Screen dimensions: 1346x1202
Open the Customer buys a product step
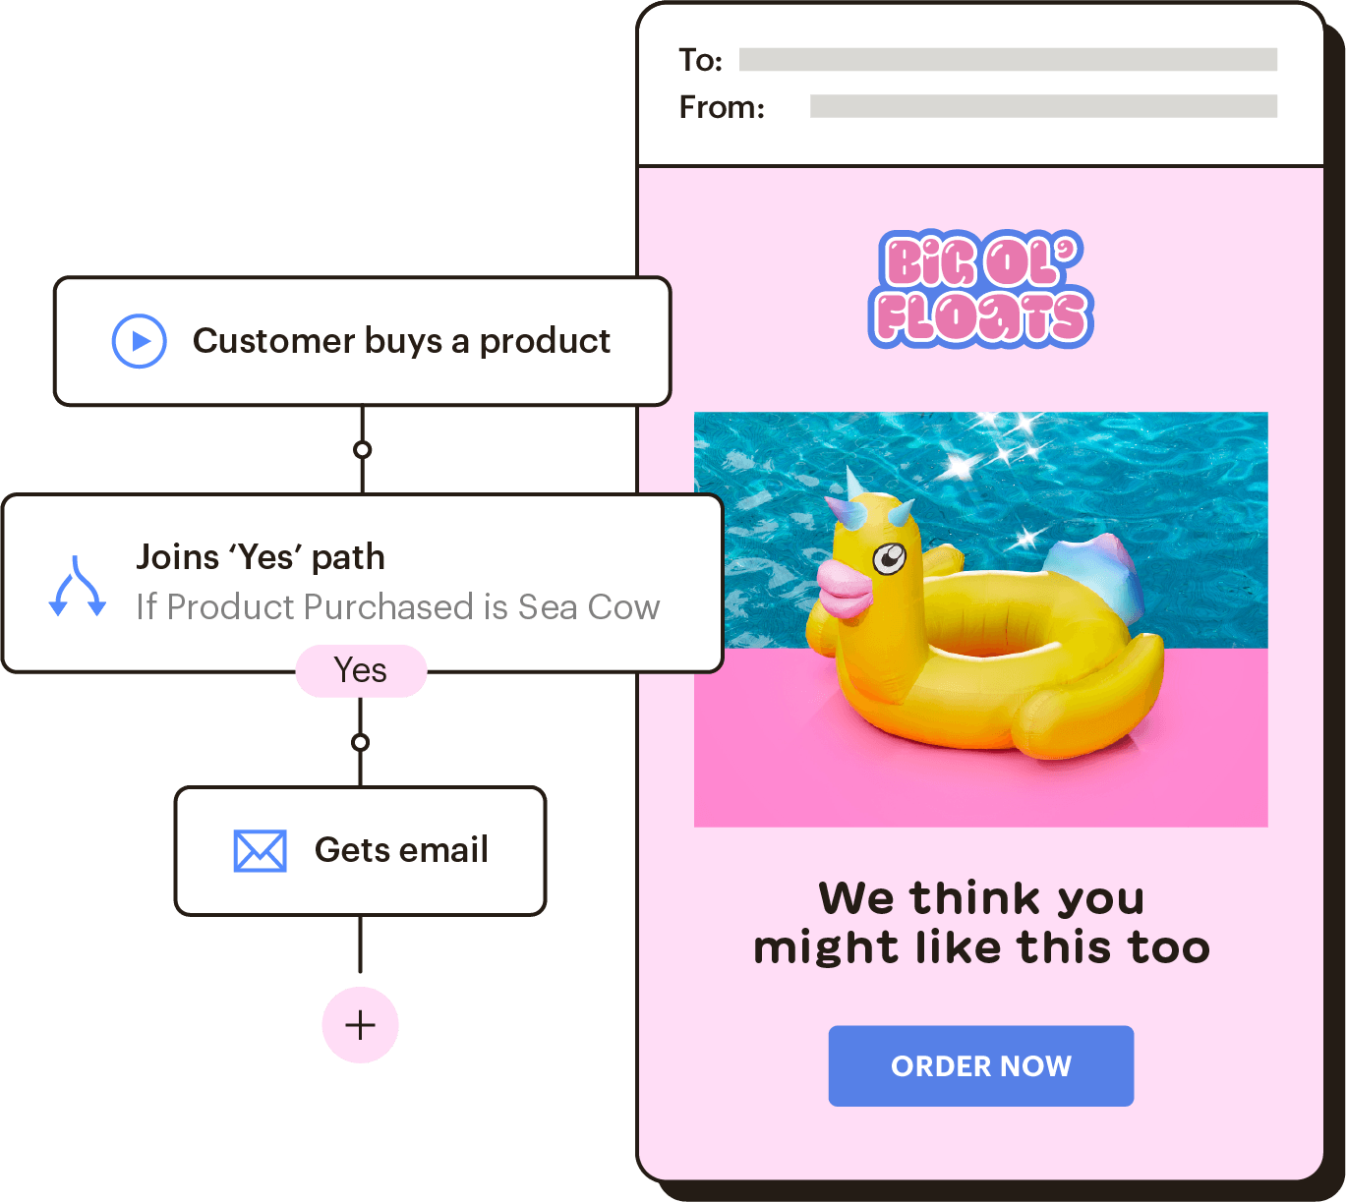tap(363, 341)
